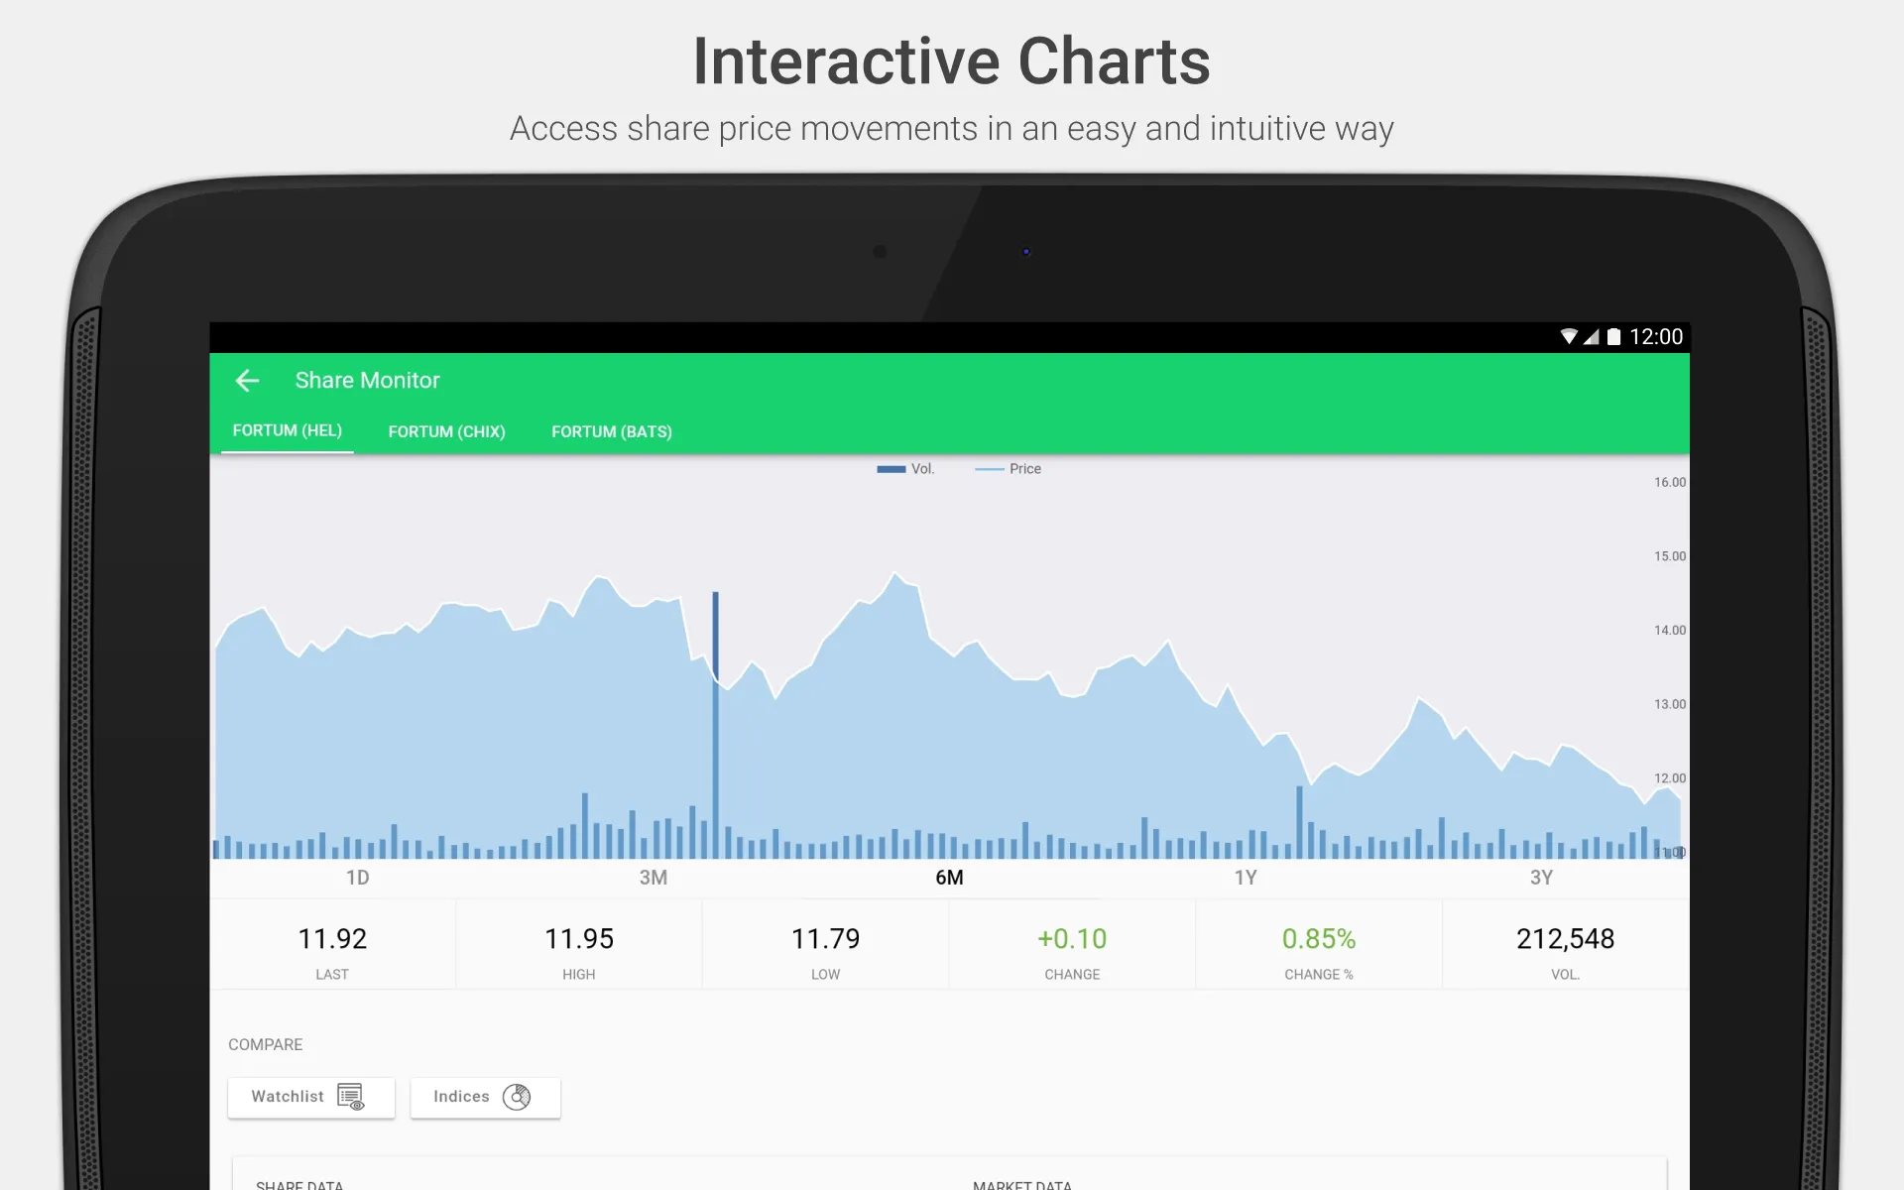Switch to the FORTUM (CHIX) tab
The width and height of the screenshot is (1904, 1190).
coord(446,431)
